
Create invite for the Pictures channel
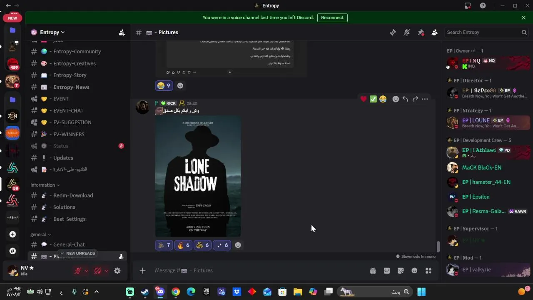pos(121,257)
